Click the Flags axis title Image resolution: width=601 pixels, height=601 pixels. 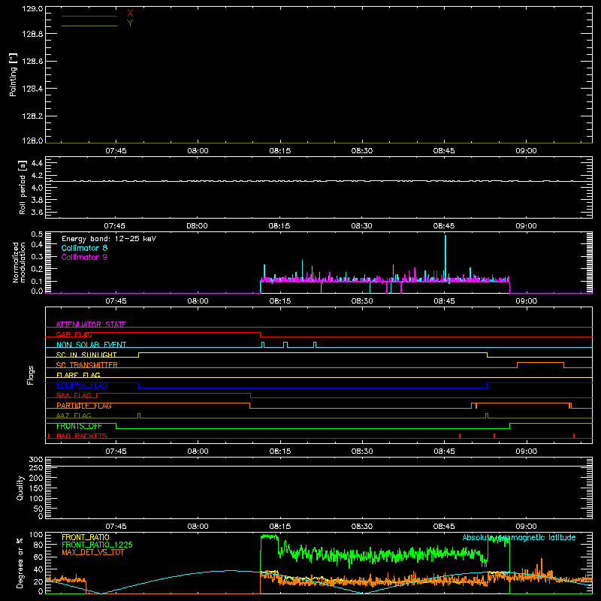point(30,375)
